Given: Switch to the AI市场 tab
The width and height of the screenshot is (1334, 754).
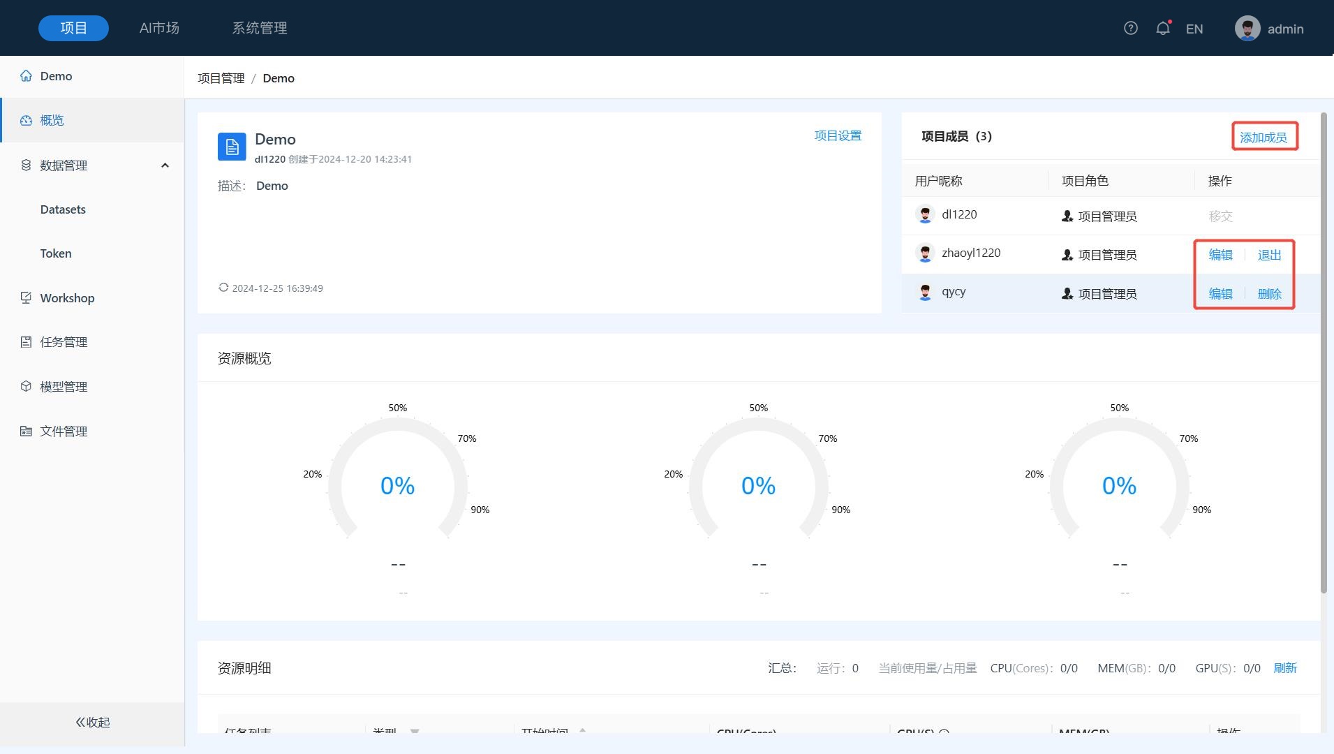Looking at the screenshot, I should click(x=159, y=28).
